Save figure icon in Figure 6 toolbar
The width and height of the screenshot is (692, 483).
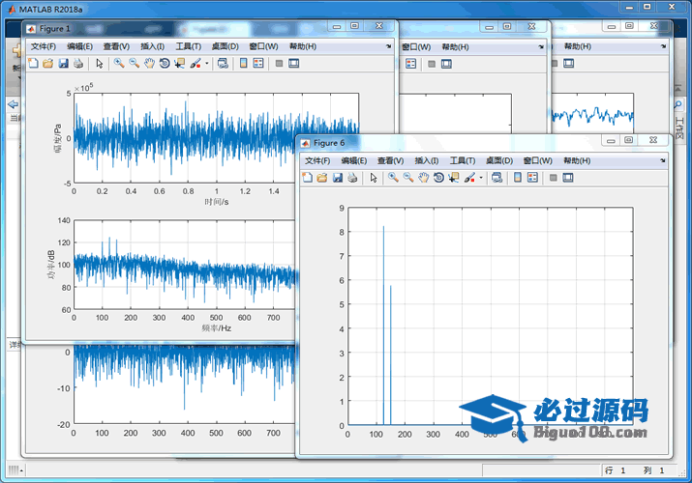coord(338,178)
